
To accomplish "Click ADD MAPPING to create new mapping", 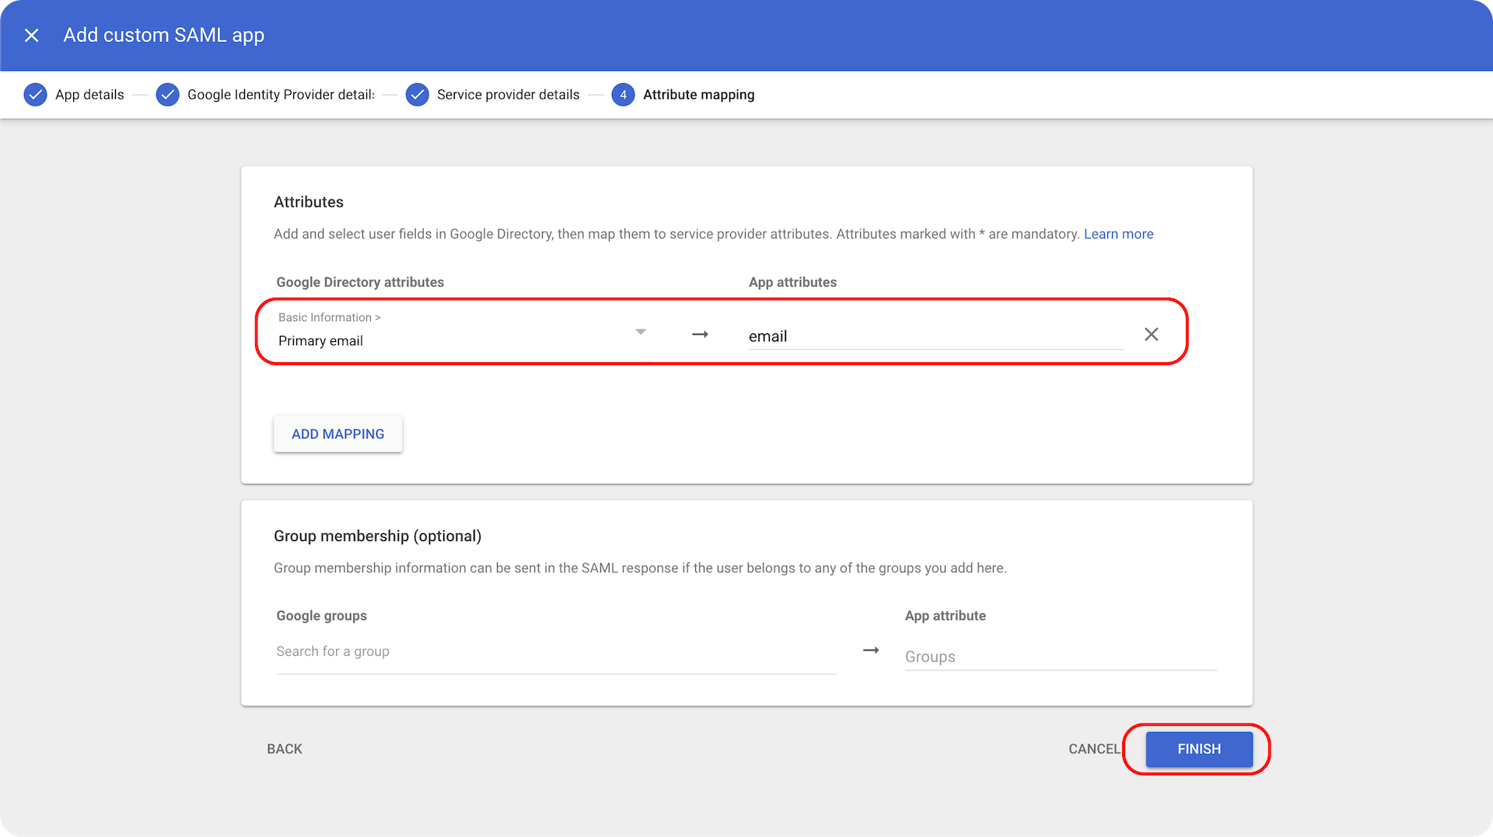I will (x=337, y=434).
